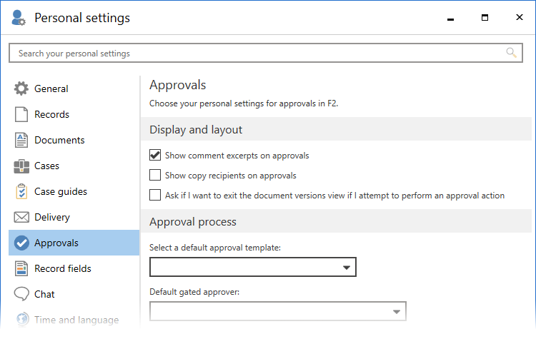Select the Records page icon
The image size is (536, 339).
[21, 115]
